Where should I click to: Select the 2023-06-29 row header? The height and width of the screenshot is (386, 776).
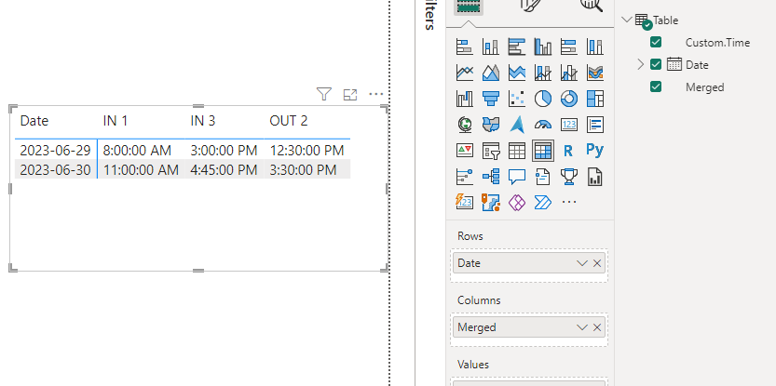pyautogui.click(x=56, y=151)
